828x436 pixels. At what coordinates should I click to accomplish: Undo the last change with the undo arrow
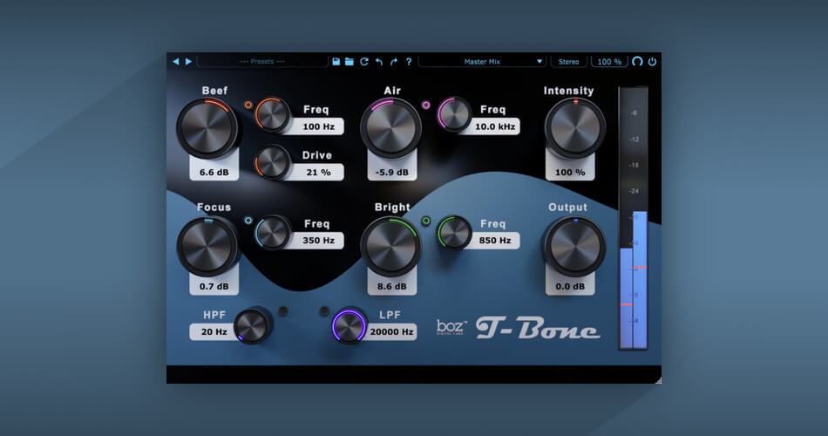point(378,62)
